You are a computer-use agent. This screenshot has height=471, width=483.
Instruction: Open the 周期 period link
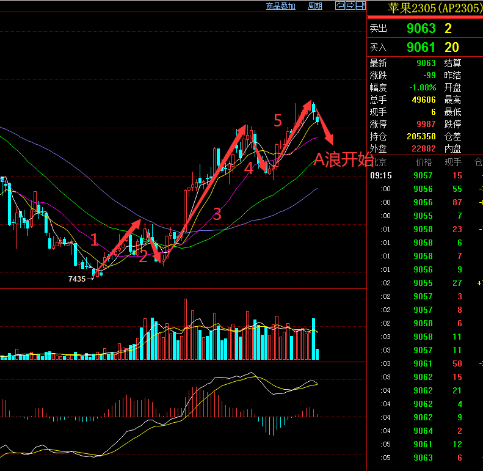(315, 6)
